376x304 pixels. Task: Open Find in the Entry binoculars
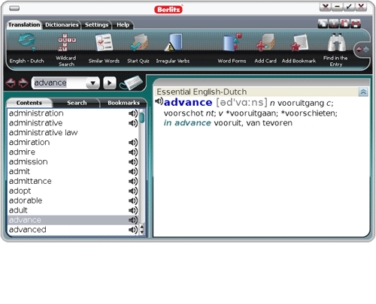[x=337, y=42]
